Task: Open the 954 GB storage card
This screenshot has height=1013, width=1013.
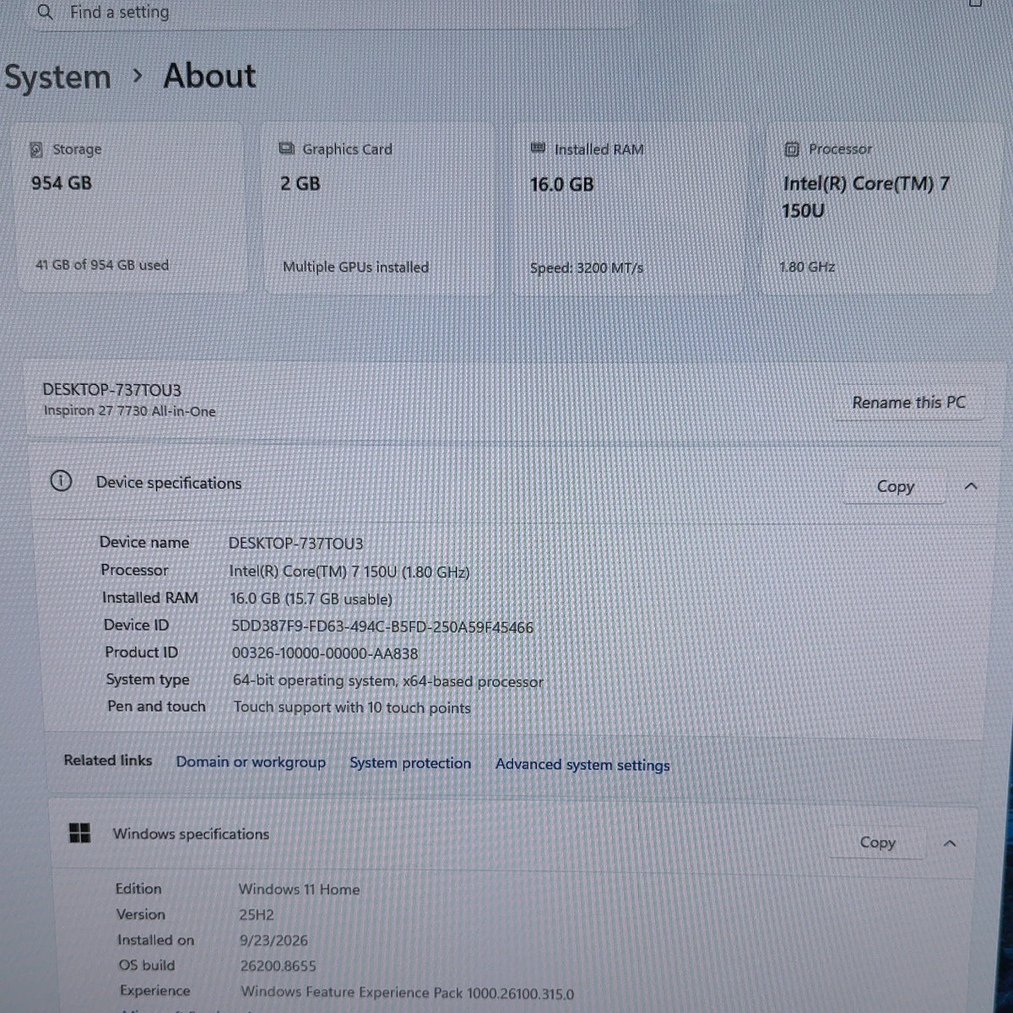Action: 133,208
